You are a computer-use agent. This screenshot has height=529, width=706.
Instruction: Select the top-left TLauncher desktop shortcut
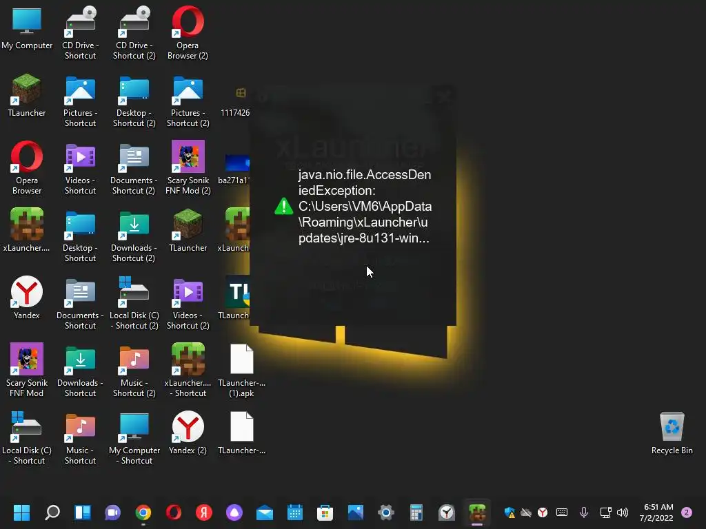point(27,95)
